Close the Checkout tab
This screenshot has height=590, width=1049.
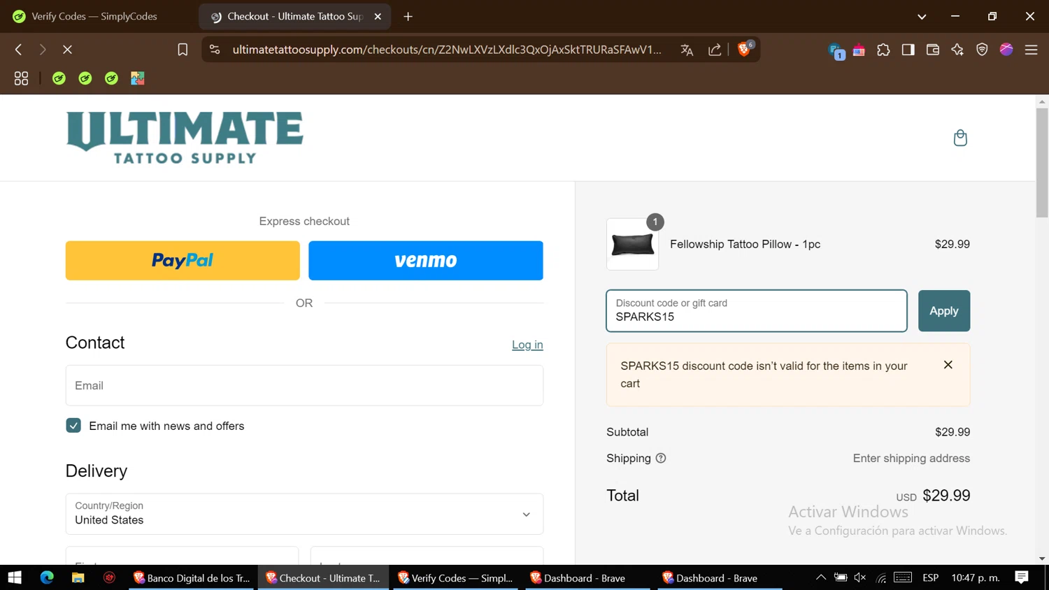tap(378, 16)
